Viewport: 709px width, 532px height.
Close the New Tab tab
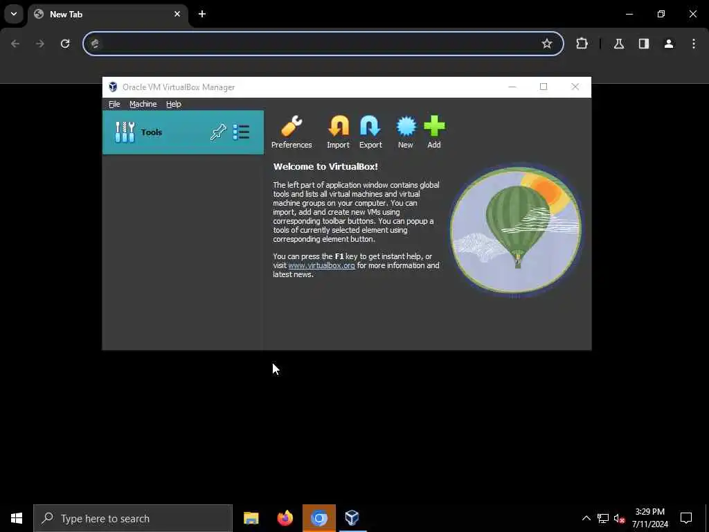pos(177,14)
